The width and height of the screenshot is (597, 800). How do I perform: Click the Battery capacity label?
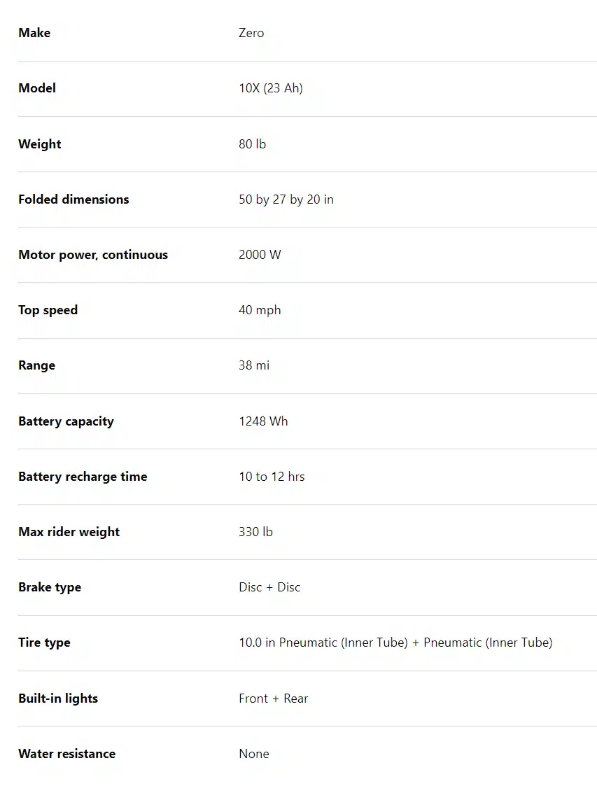pos(66,421)
